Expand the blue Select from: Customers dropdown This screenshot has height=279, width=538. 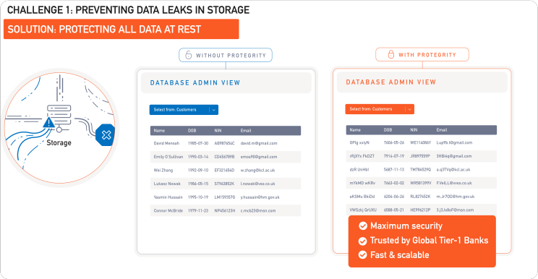point(184,110)
